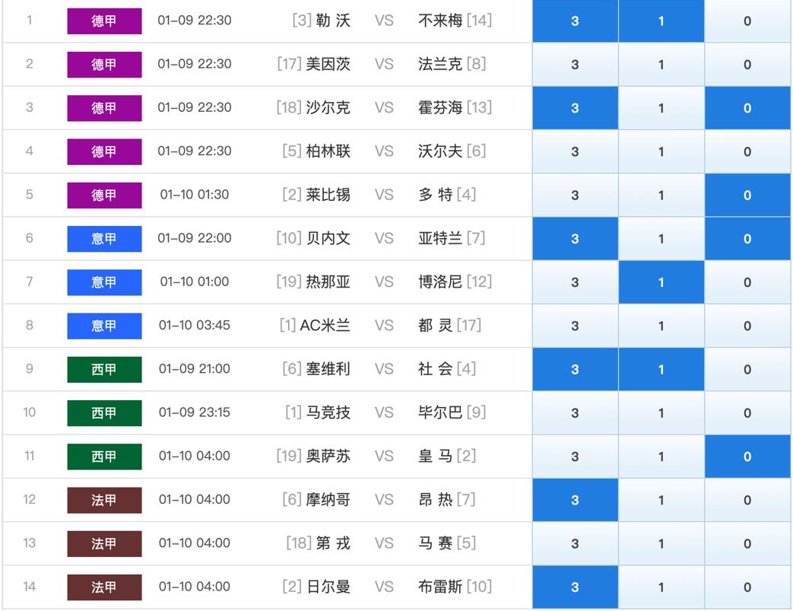Select the 0 option for 第戎 vs 马赛

click(x=747, y=543)
